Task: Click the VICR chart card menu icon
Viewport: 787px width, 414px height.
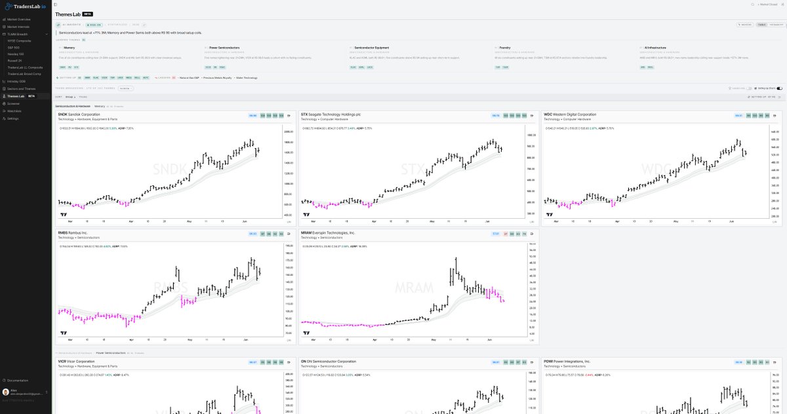Action: 289,362
